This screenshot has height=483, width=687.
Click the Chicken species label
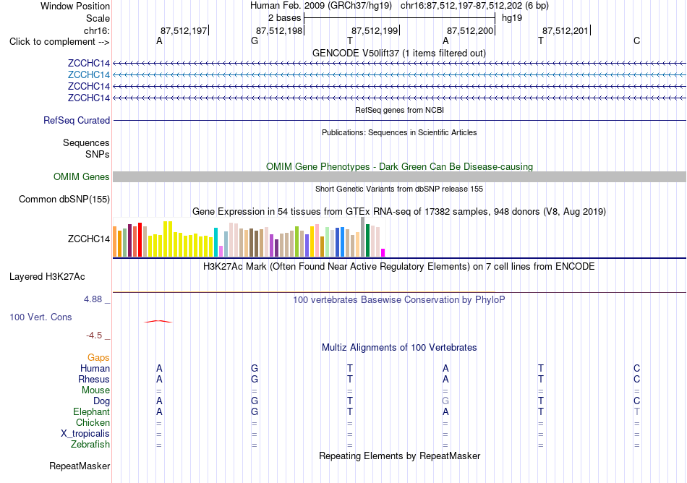click(x=93, y=422)
